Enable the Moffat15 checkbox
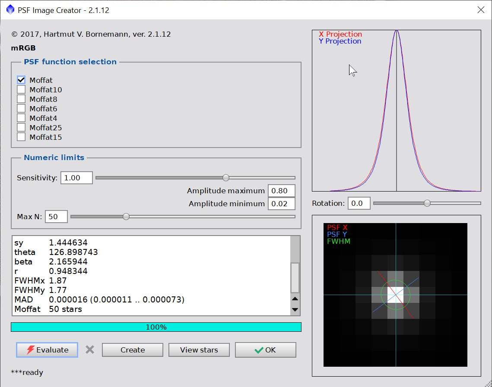This screenshot has height=387, width=492. click(21, 137)
